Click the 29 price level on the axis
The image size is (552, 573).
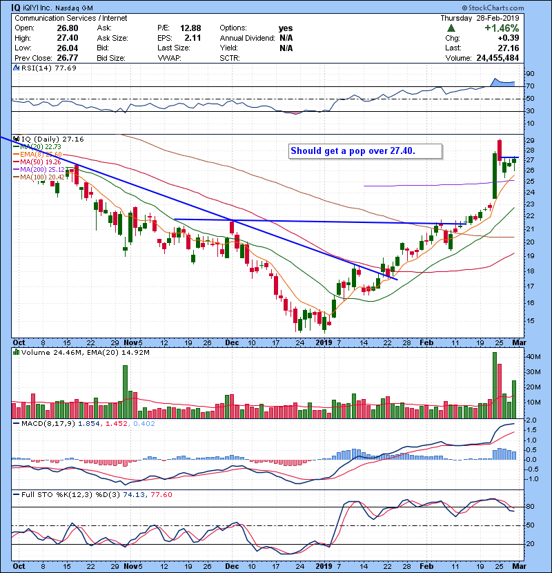pos(530,141)
